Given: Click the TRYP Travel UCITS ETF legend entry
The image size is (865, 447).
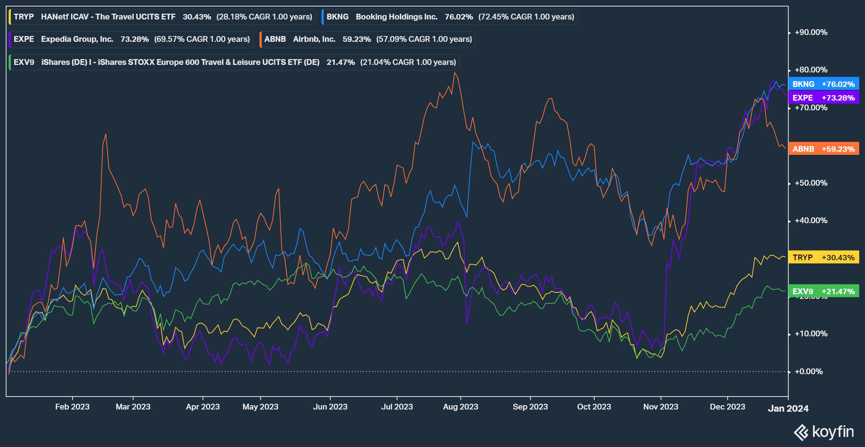Looking at the screenshot, I should coord(162,17).
